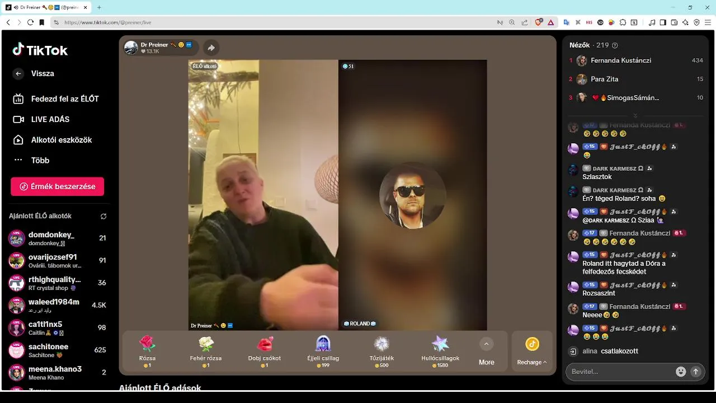The width and height of the screenshot is (716, 403).
Task: Open Fedezd fel az ÉLŐT
Action: click(56, 99)
